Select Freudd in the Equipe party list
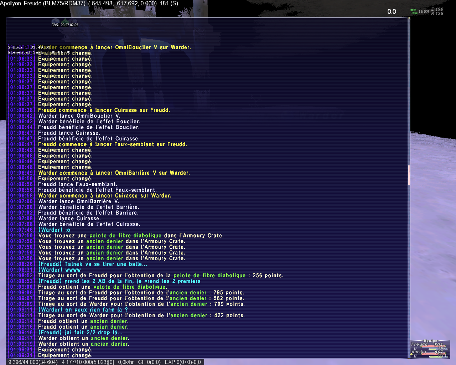456x365 pixels. (419, 344)
